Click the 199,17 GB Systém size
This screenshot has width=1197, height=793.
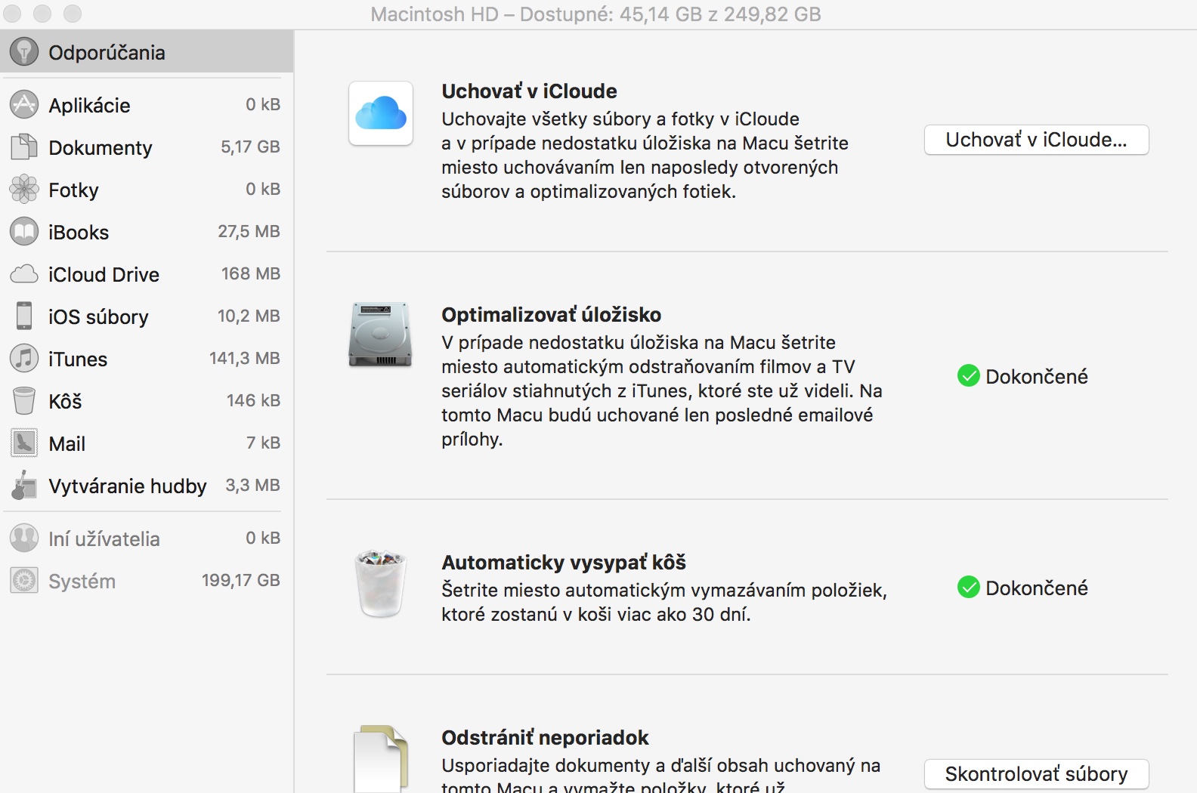tap(241, 580)
